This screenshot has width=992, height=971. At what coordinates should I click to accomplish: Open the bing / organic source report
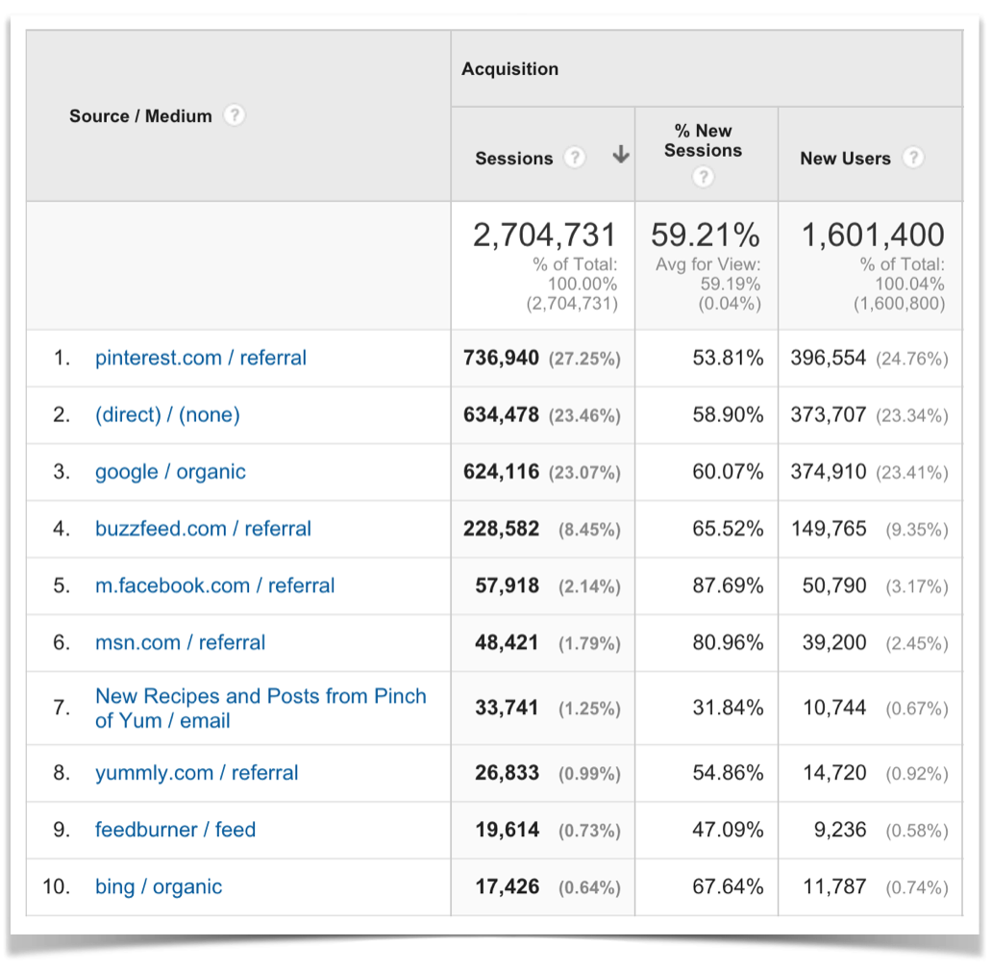click(158, 886)
